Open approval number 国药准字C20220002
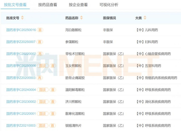The height and width of the screenshot is (131, 181). [x=21, y=54]
